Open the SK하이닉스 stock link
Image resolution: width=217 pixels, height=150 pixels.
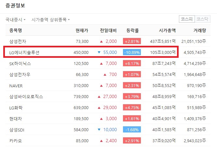click(20, 63)
